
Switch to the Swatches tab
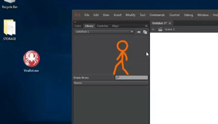102,26
